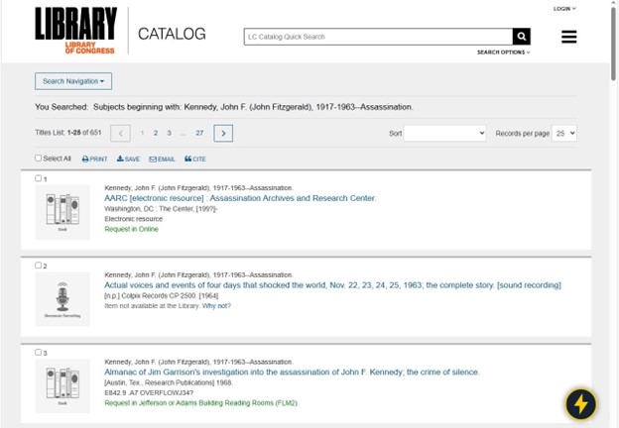Click the LC Catalog Quick Search field
The image size is (619, 428).
(377, 37)
